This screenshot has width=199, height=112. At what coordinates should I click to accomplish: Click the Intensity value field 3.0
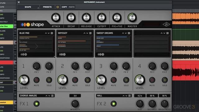click(x=75, y=96)
